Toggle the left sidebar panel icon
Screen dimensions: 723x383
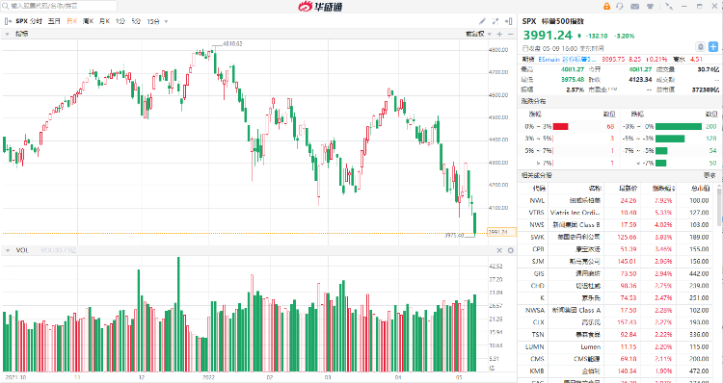(8, 21)
